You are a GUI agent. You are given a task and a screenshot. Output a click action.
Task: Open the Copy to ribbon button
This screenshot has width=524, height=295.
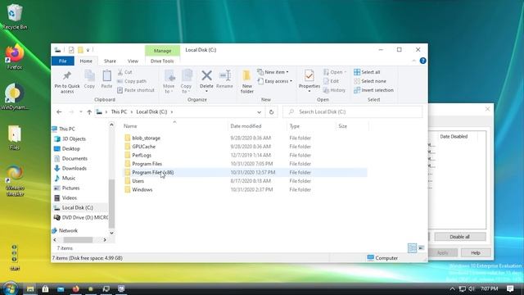point(187,81)
